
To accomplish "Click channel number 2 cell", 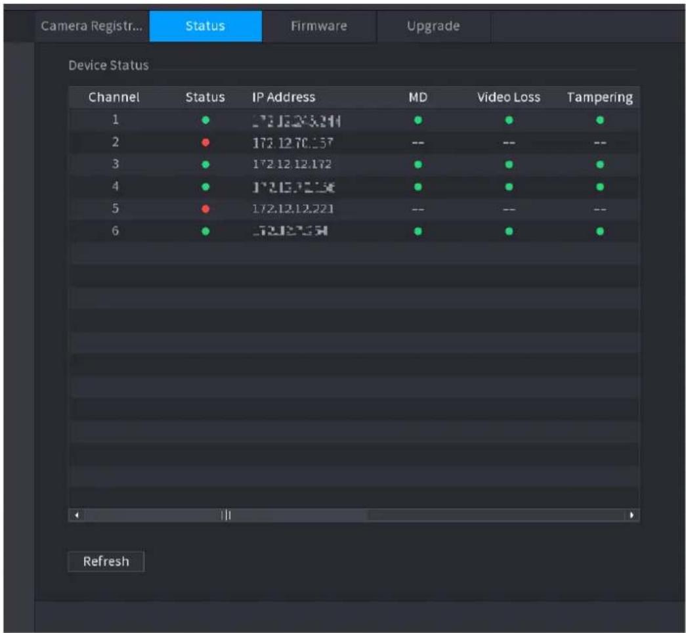I will tap(115, 142).
